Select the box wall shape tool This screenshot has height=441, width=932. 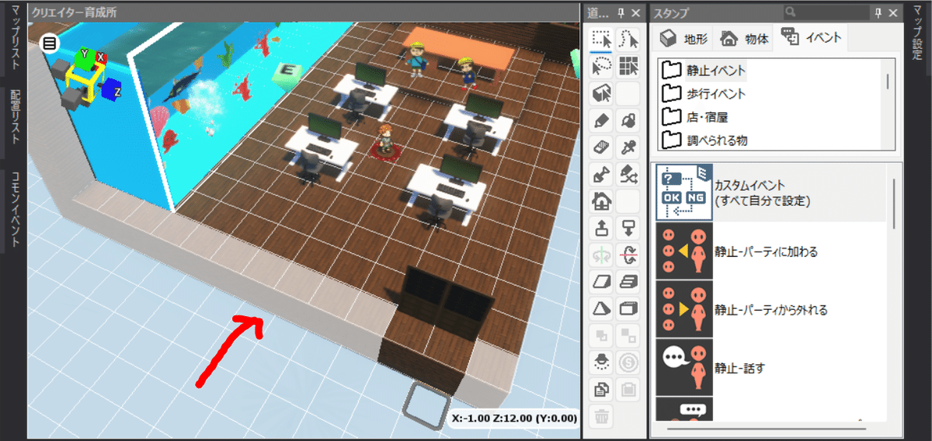pyautogui.click(x=629, y=309)
